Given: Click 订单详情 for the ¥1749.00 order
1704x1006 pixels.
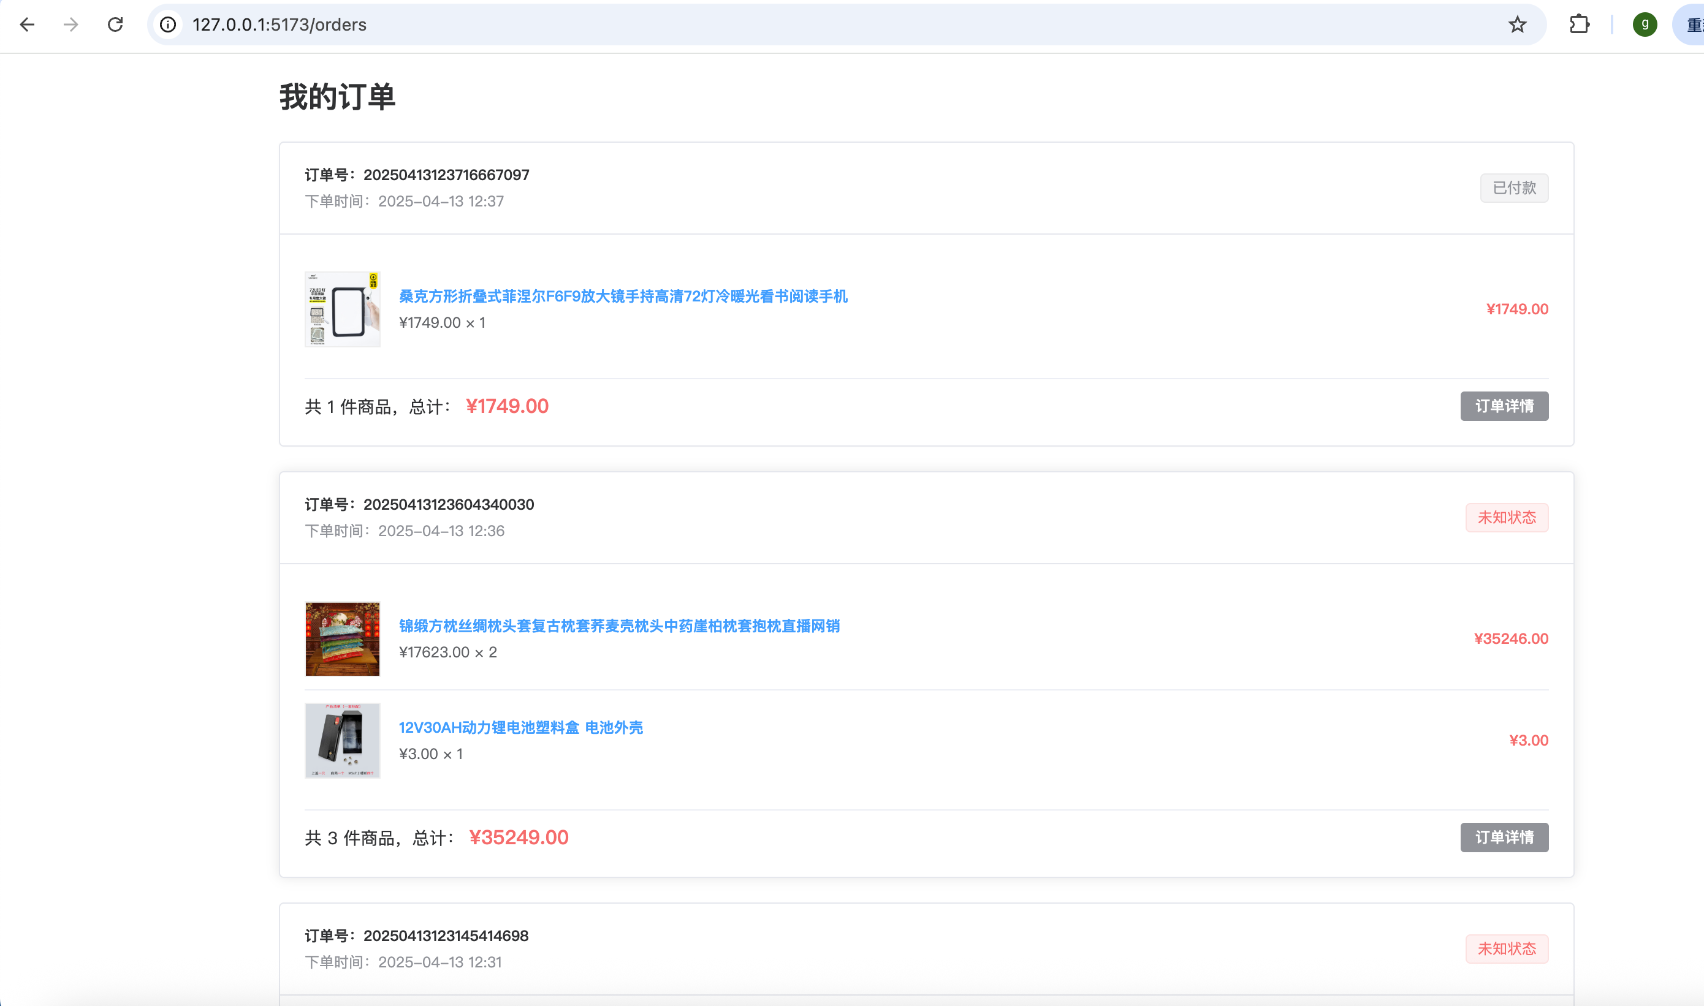Looking at the screenshot, I should 1504,406.
